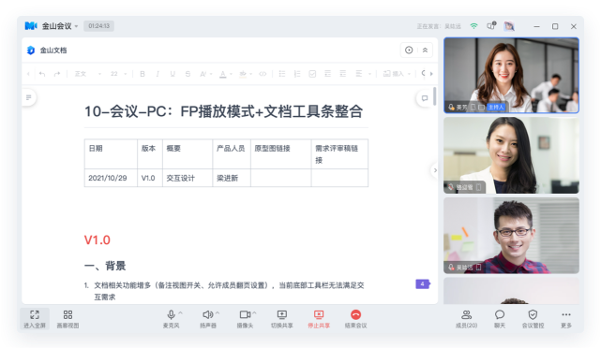Expand speaker options caret
The width and height of the screenshot is (601, 348).
[218, 312]
